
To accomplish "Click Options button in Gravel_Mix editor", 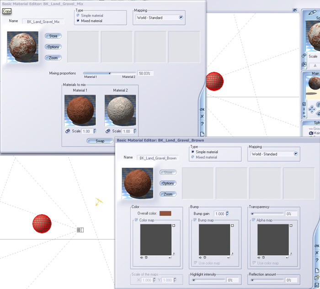I will pyautogui.click(x=53, y=47).
